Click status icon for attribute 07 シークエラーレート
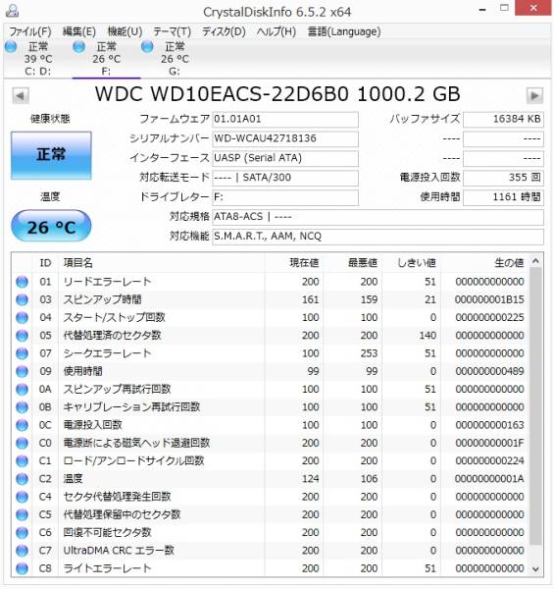Screen dimensions: 554x589 pyautogui.click(x=23, y=353)
